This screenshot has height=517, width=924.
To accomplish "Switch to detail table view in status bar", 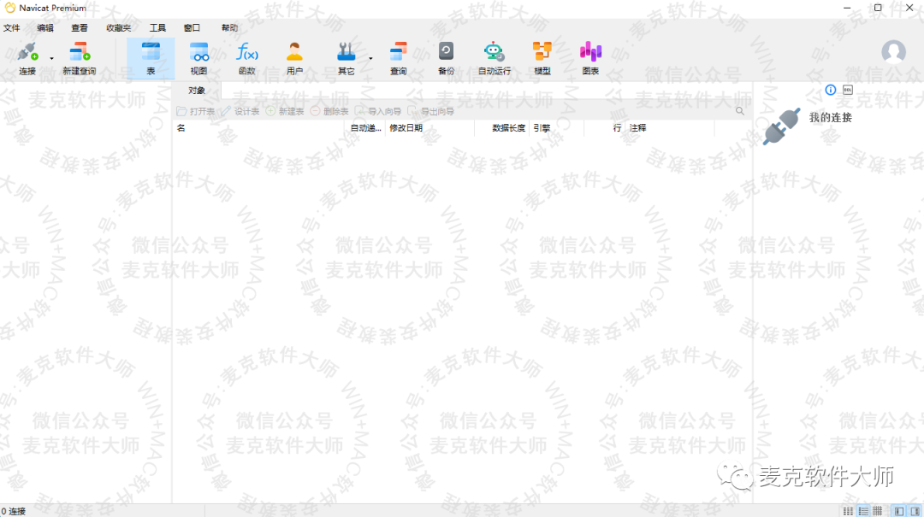I will tap(878, 511).
